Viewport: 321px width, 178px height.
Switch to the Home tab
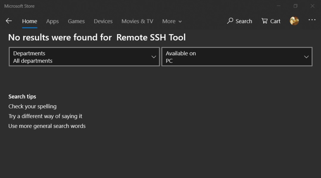[x=29, y=21]
